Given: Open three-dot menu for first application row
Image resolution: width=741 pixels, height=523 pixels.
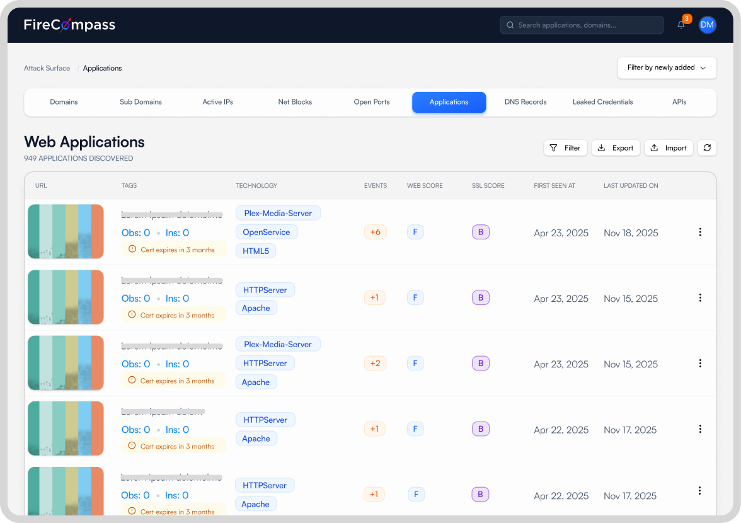Looking at the screenshot, I should click(x=700, y=233).
